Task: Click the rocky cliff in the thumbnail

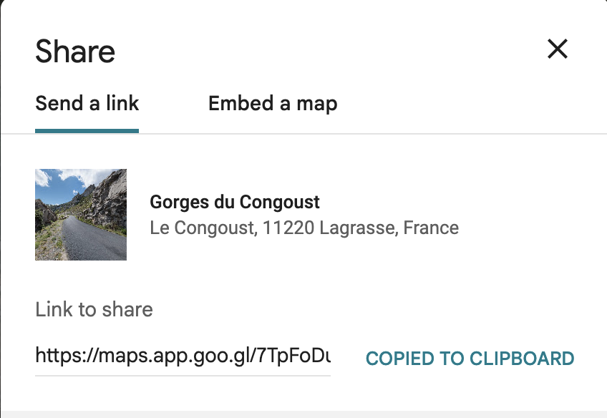Action: [110, 201]
